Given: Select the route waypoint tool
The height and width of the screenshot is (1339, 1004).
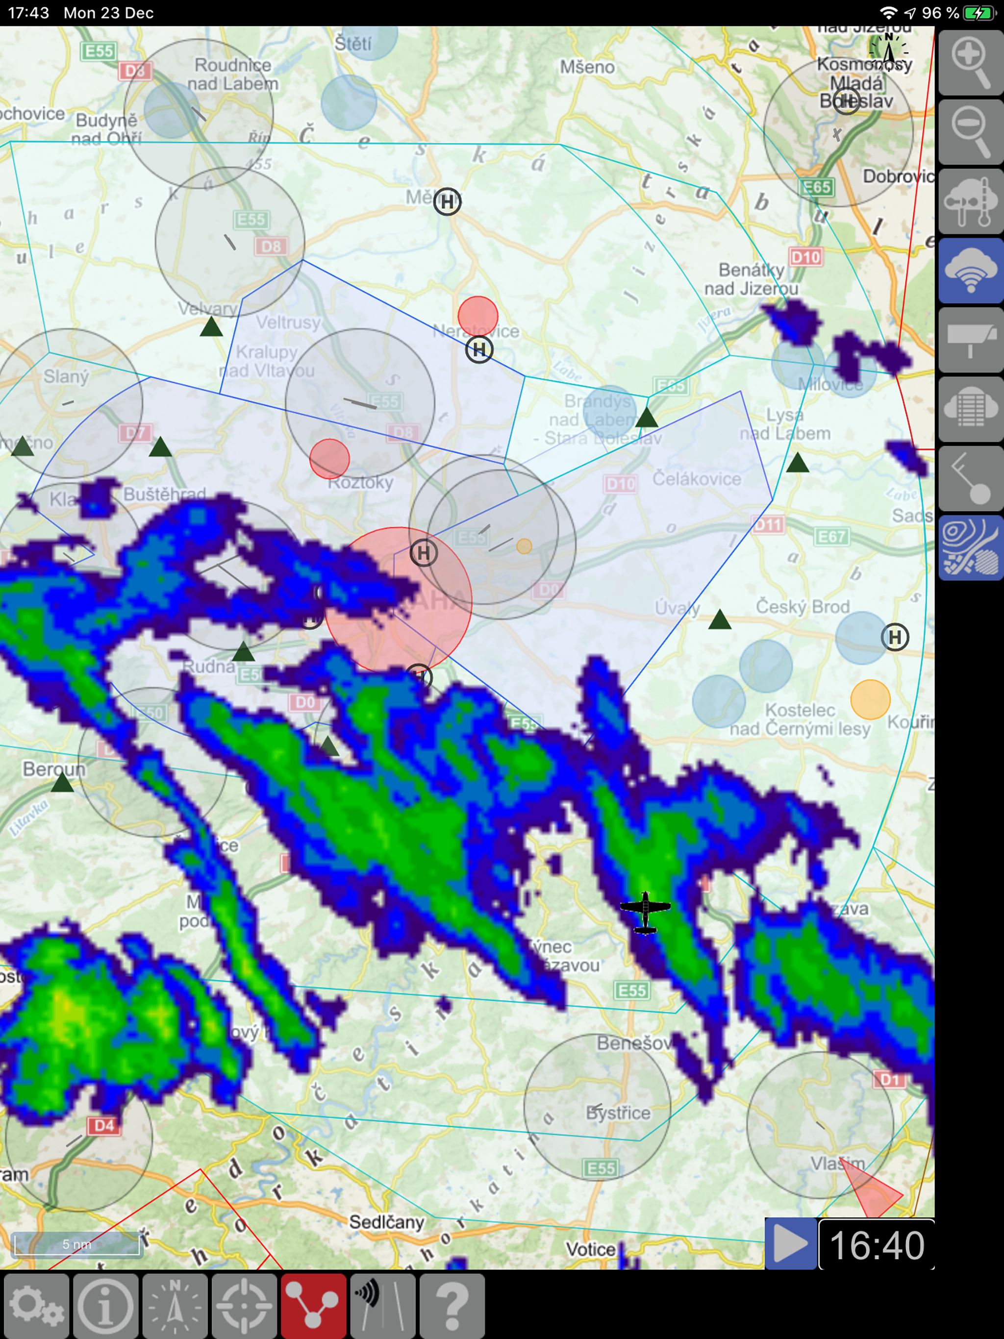Looking at the screenshot, I should click(971, 479).
